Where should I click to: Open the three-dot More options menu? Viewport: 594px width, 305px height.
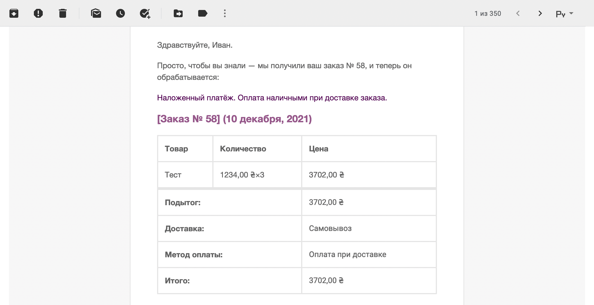tap(225, 13)
